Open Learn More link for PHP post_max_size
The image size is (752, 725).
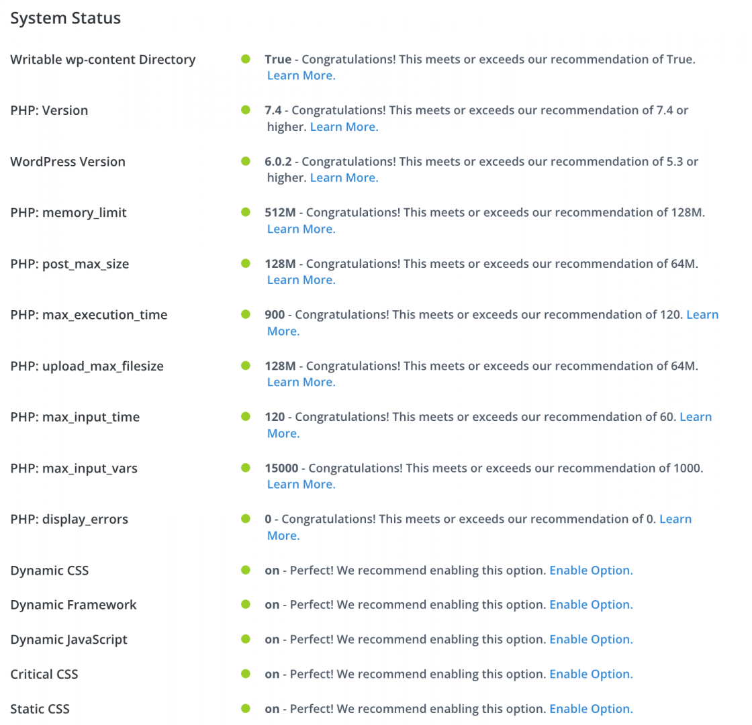pos(301,280)
